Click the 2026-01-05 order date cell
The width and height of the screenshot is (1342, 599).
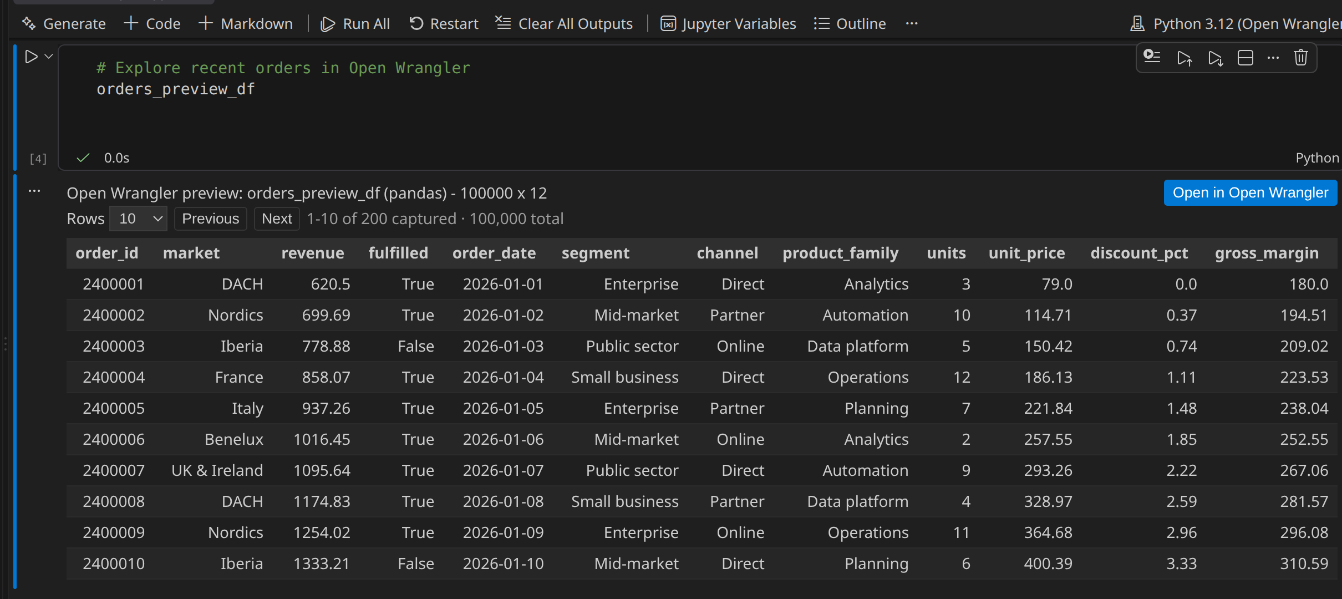(503, 408)
